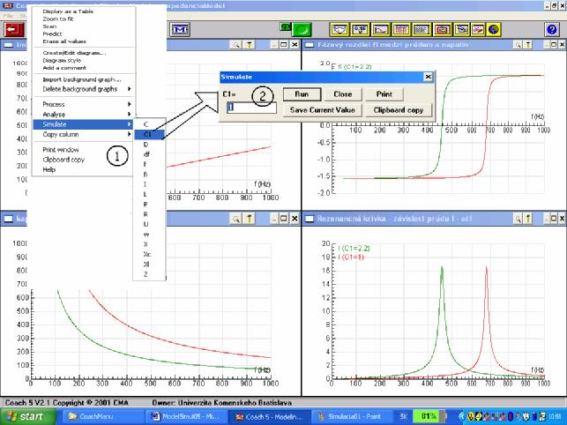Viewport: 567px width, 425px height.
Task: Click the magnifier icon in the 'kap' graph pane
Action: coord(235,219)
